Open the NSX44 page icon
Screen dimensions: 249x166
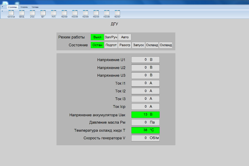[x=85, y=14]
